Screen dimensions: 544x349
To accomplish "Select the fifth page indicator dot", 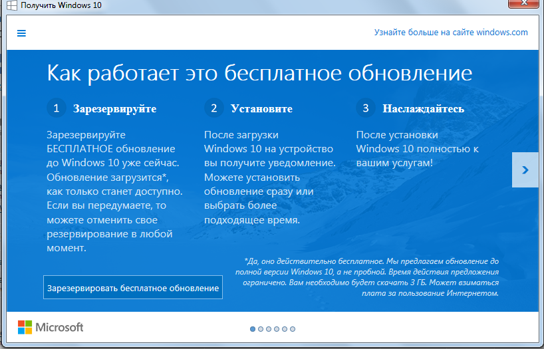I will pyautogui.click(x=285, y=329).
